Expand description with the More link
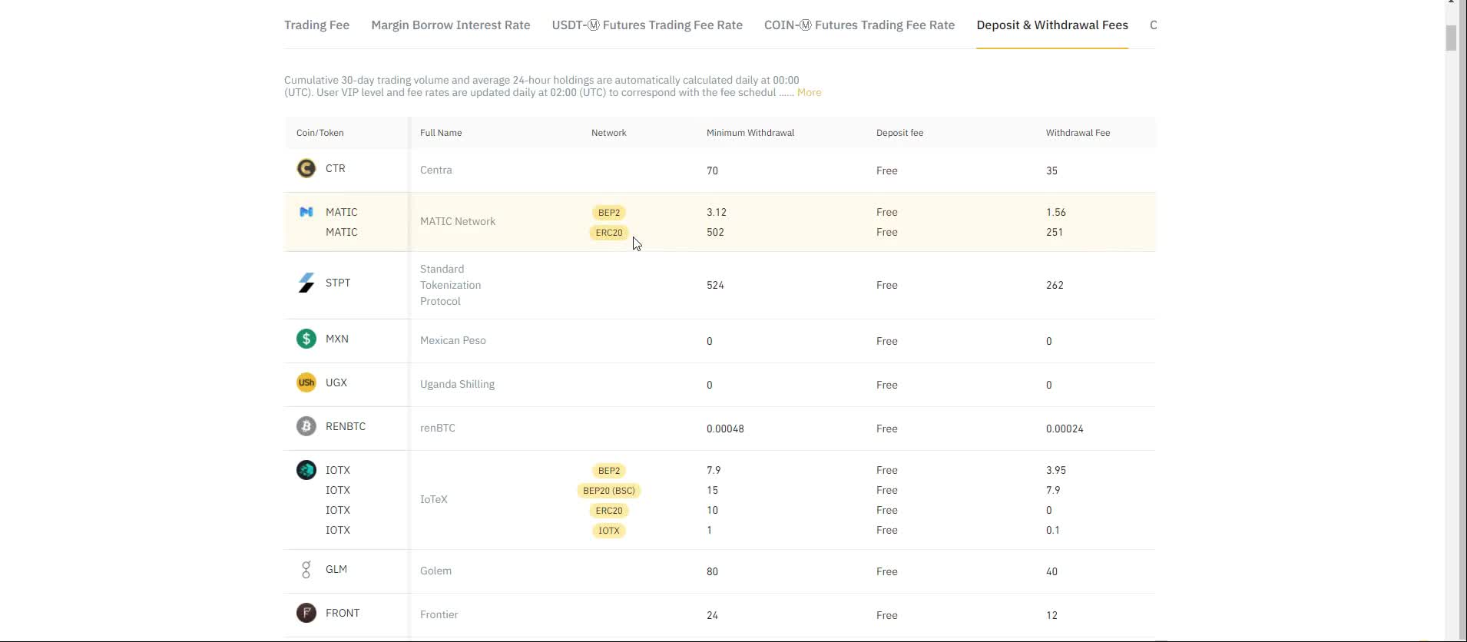 [x=809, y=92]
